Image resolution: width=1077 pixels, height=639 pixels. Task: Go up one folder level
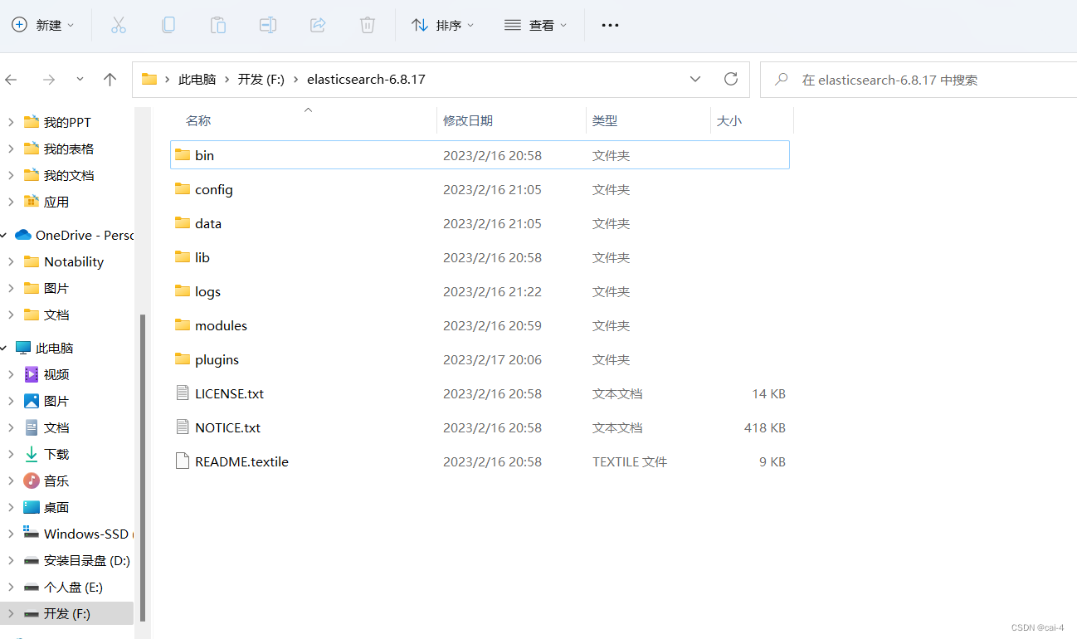coord(110,80)
